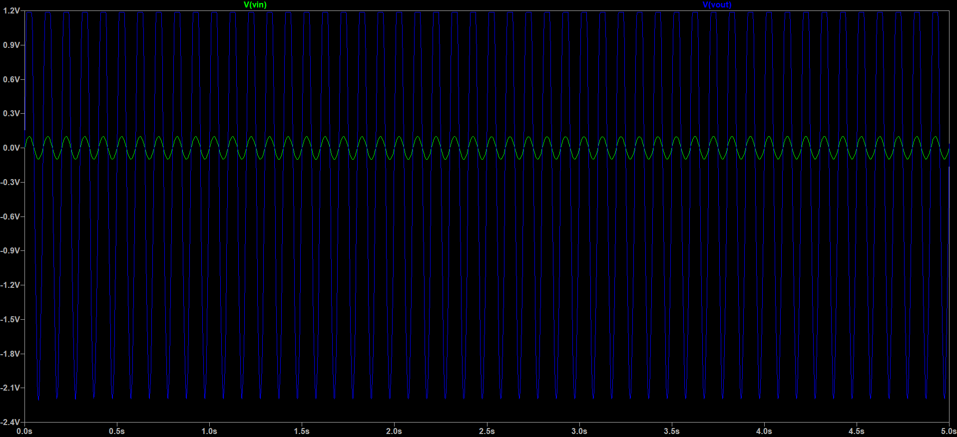Click the 1.5s time axis tick label
Image resolution: width=957 pixels, height=437 pixels.
[x=302, y=431]
